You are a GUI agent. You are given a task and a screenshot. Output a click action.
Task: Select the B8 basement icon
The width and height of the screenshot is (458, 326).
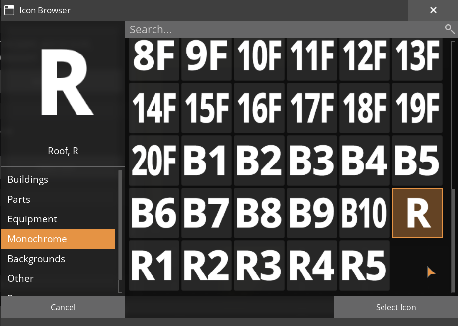[259, 213]
